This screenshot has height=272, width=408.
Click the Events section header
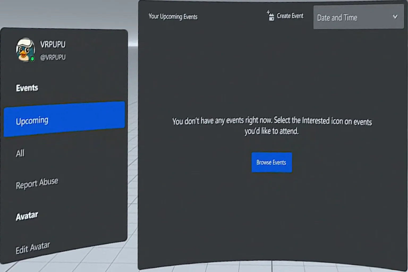[x=27, y=88]
